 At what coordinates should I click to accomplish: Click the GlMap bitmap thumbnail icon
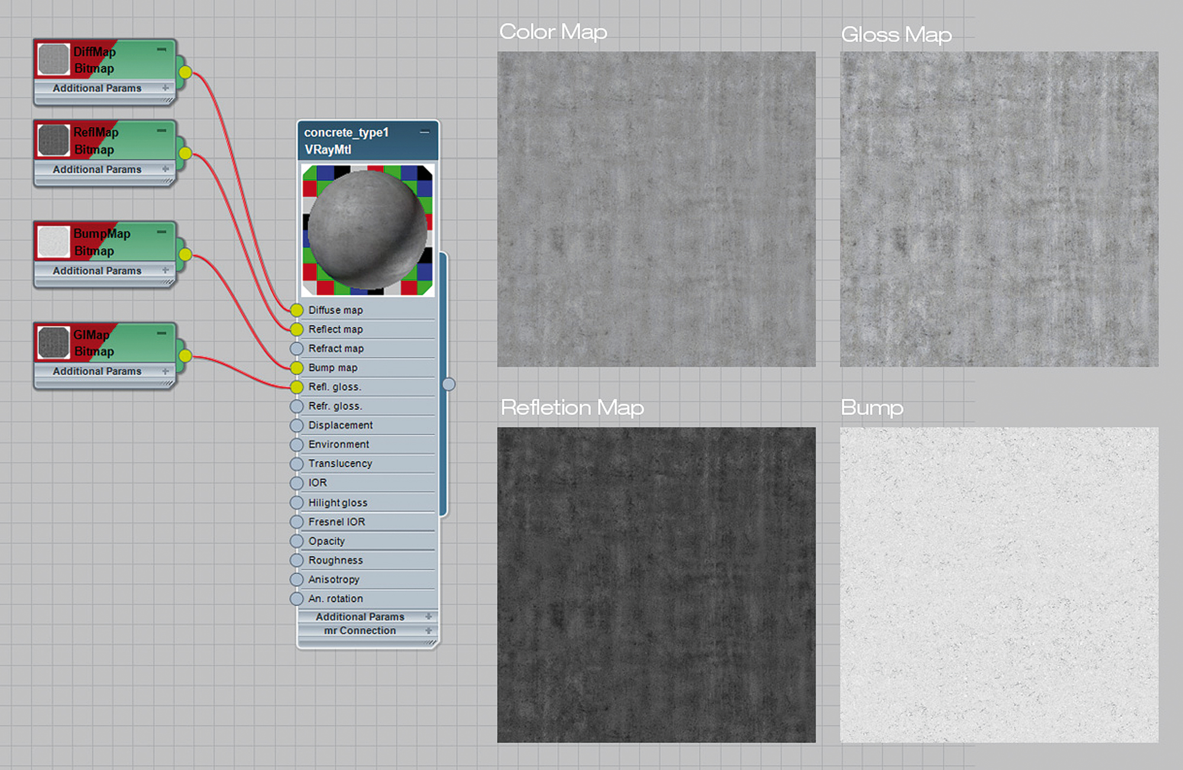[53, 343]
